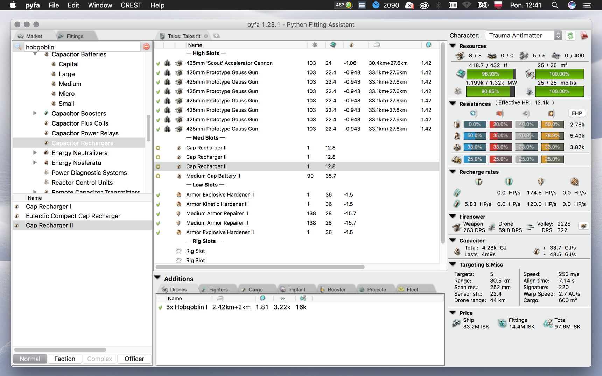Click the EHP button in Resistances

coord(577,113)
